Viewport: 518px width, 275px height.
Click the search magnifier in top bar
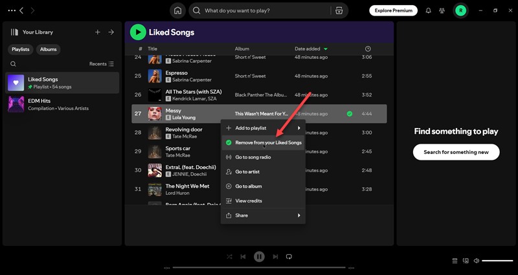pos(197,10)
